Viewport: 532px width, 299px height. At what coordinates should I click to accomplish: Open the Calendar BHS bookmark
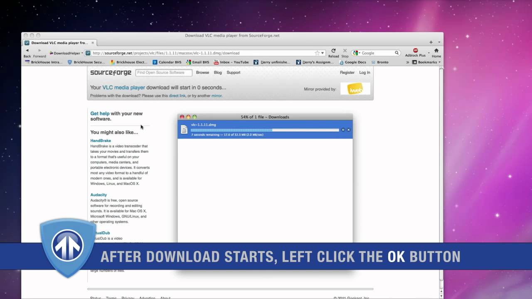click(167, 62)
